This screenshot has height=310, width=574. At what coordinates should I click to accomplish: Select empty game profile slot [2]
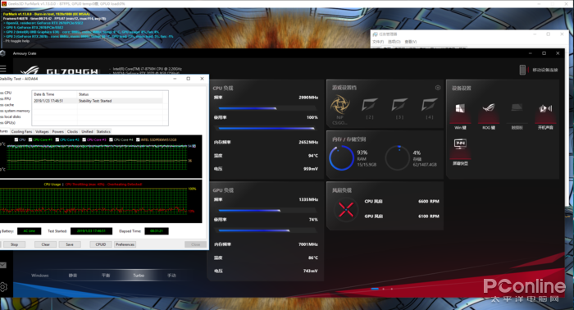click(x=370, y=105)
